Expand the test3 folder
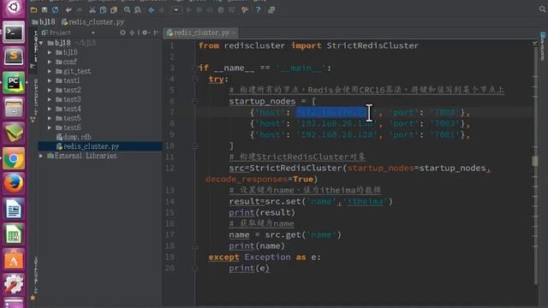548x308 pixels. 50,99
